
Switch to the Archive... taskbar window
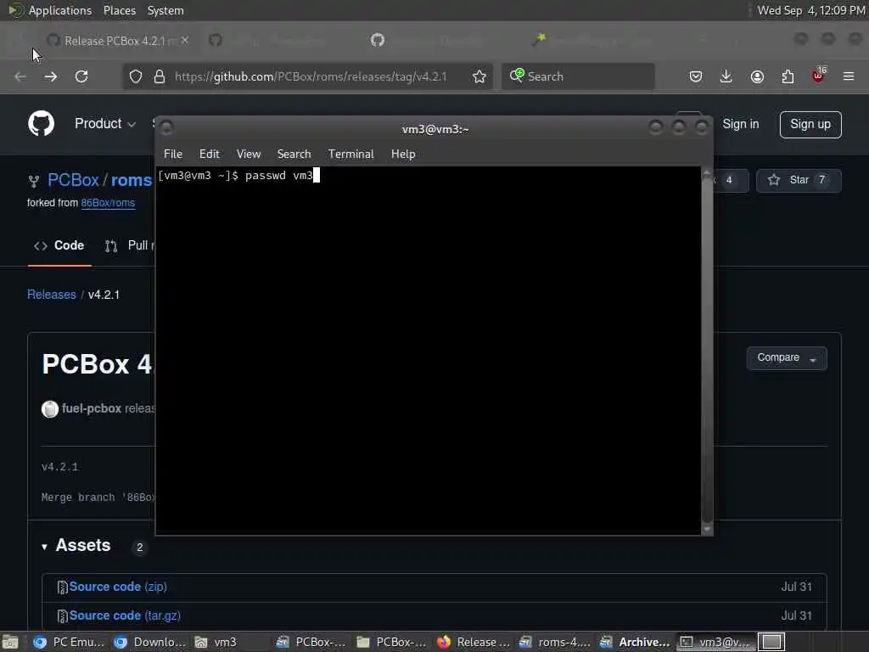coord(635,642)
